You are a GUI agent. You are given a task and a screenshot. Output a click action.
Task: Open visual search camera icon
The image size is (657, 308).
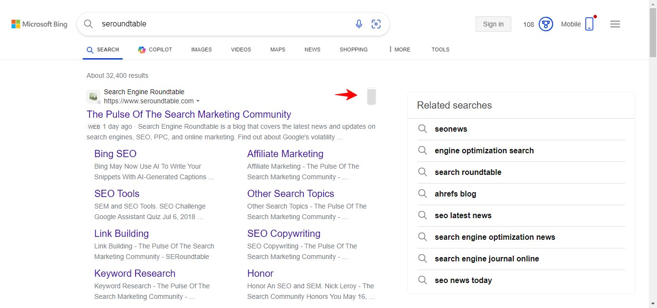[x=376, y=24]
